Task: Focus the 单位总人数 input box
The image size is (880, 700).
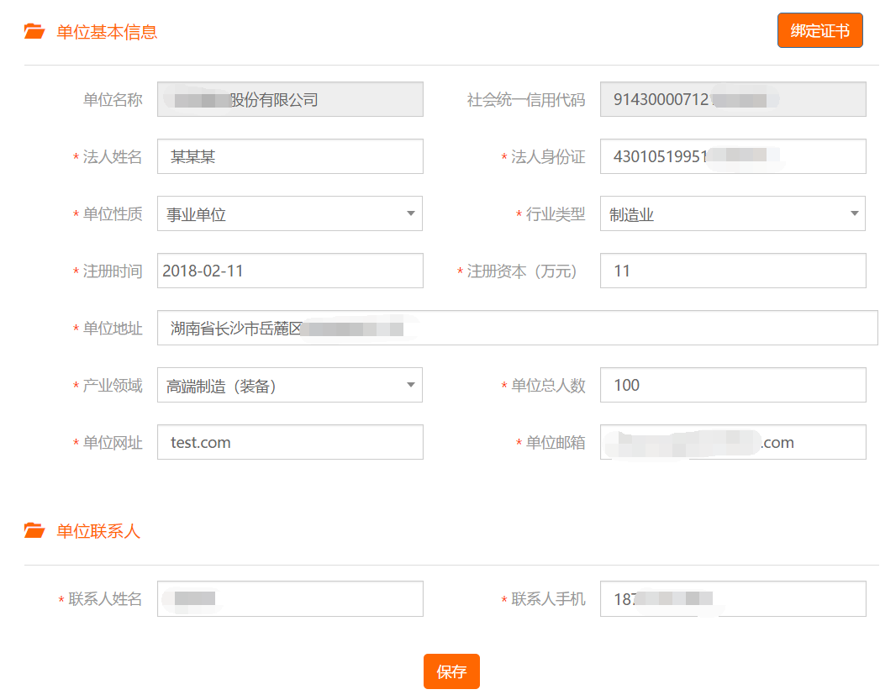Action: pos(732,385)
